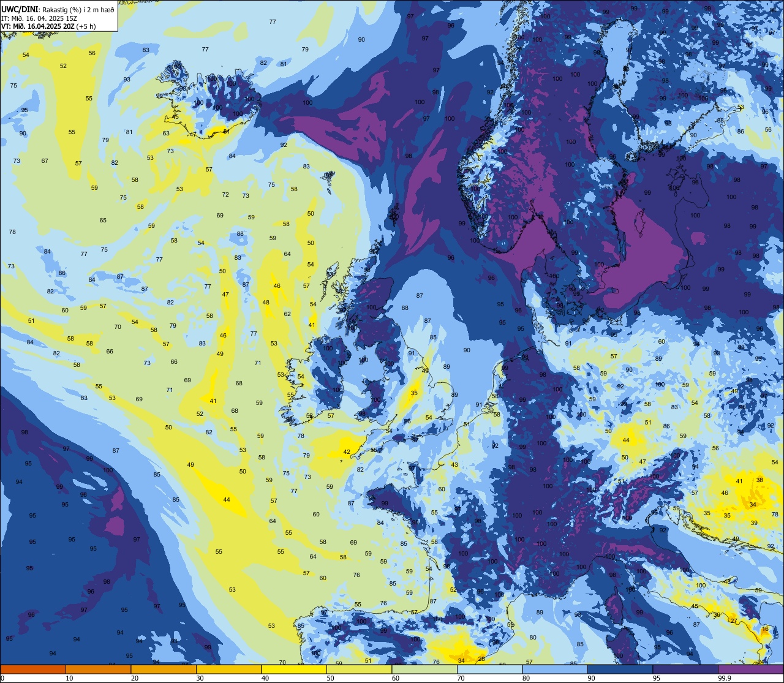This screenshot has height=683, width=784.
Task: Click the humidity value 16 in southern Italy
Action: point(765,629)
